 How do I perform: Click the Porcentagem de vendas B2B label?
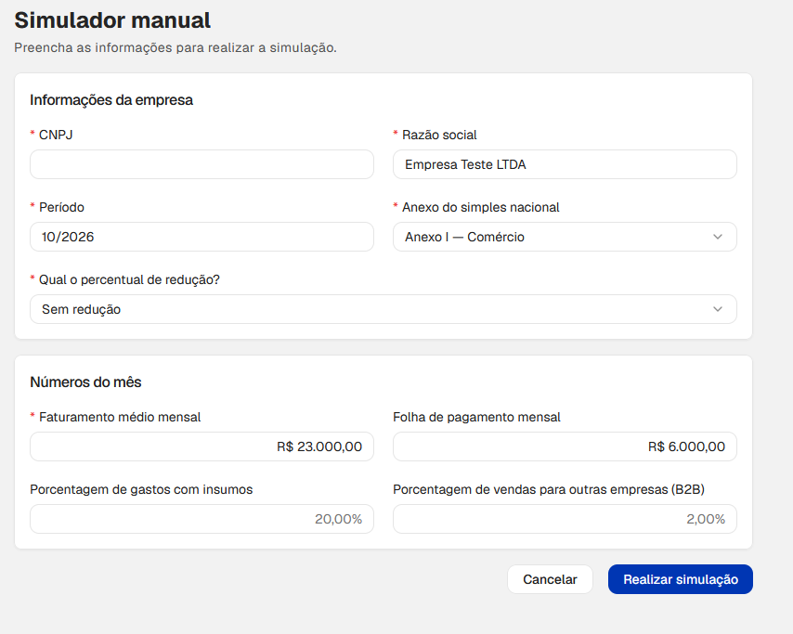tap(549, 489)
